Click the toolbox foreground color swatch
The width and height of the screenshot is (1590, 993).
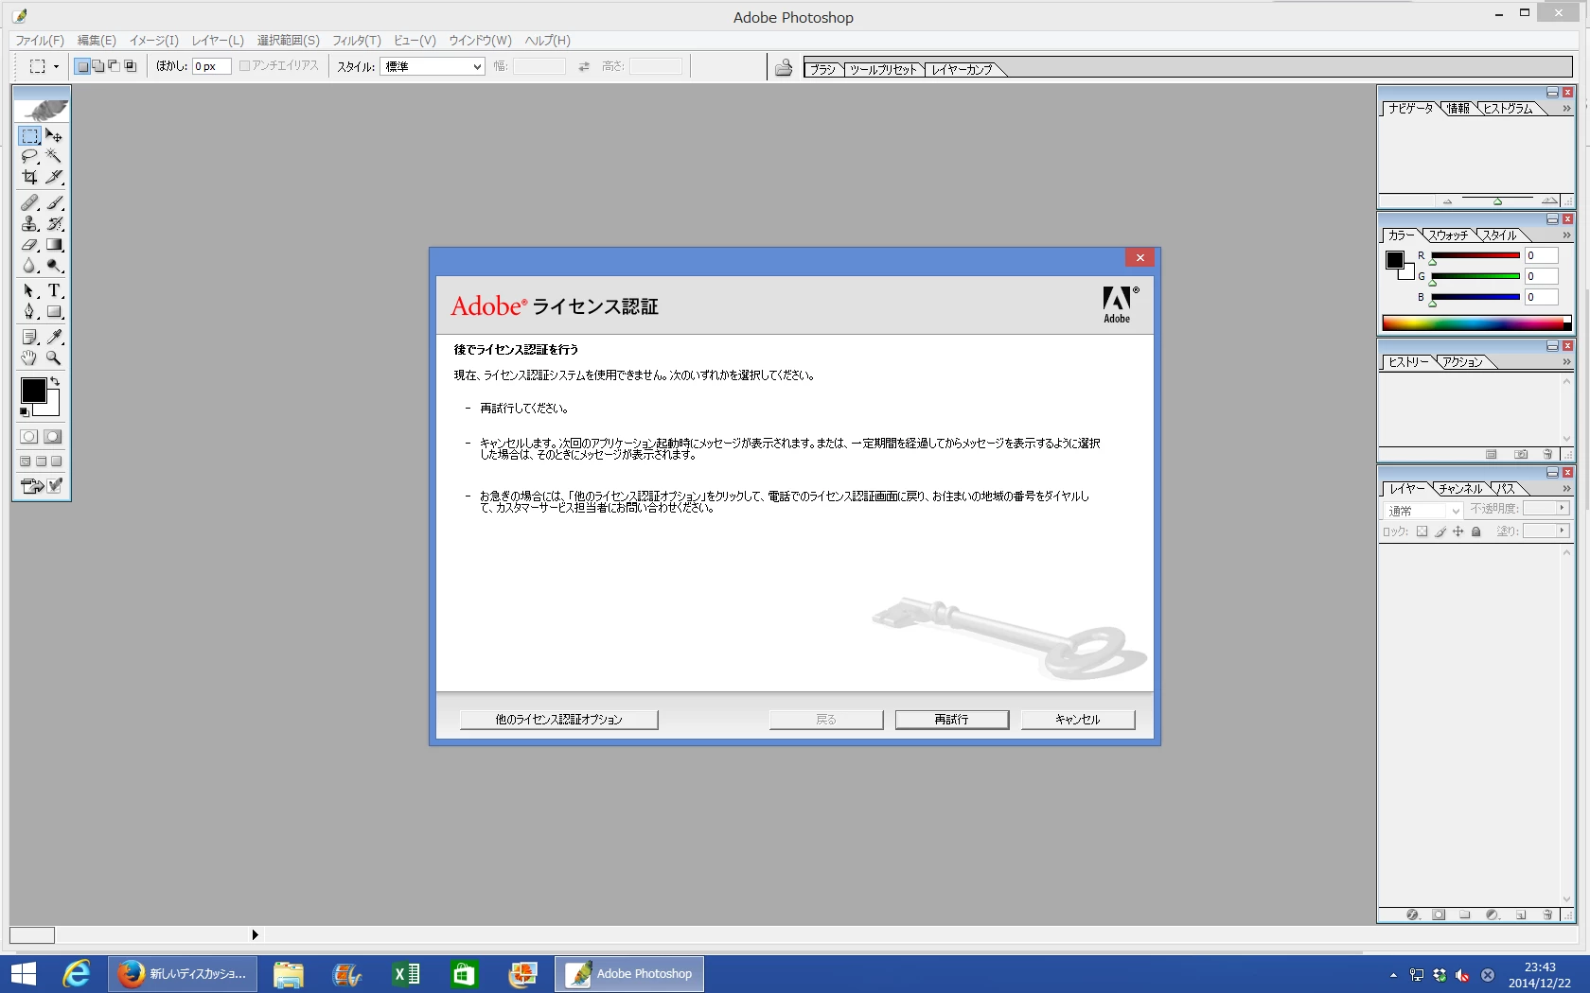coord(34,391)
